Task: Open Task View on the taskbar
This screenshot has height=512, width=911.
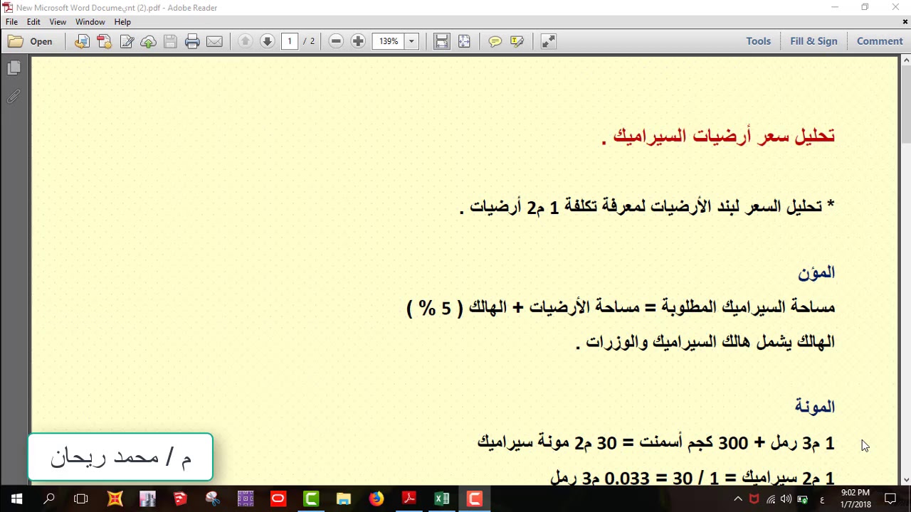Action: pyautogui.click(x=81, y=498)
